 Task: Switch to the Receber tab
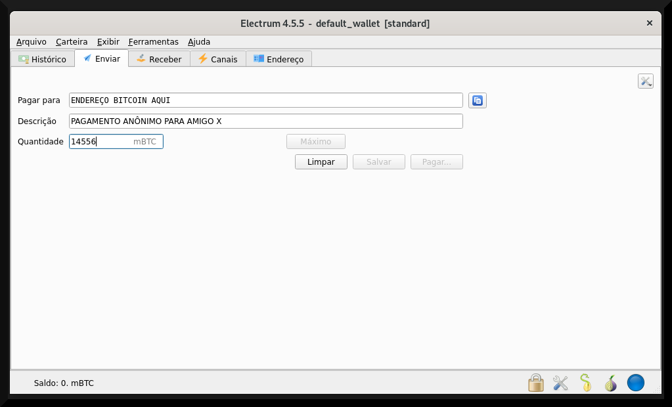(159, 59)
